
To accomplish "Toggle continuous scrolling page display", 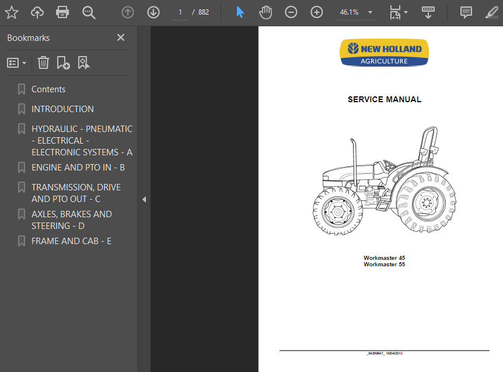I will tap(428, 12).
